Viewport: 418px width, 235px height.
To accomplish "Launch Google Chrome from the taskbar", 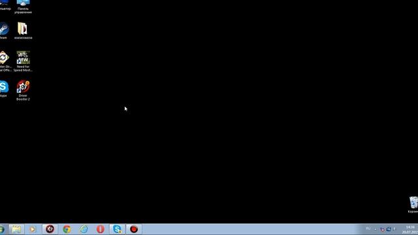I will point(67,229).
